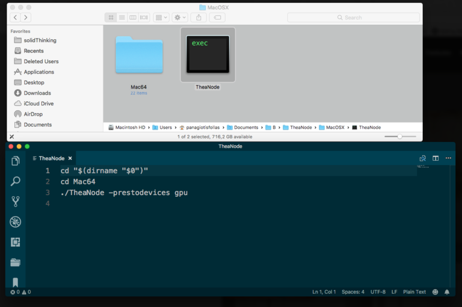The image size is (462, 307).
Task: Switch Finder to icon view
Action: pos(111,17)
